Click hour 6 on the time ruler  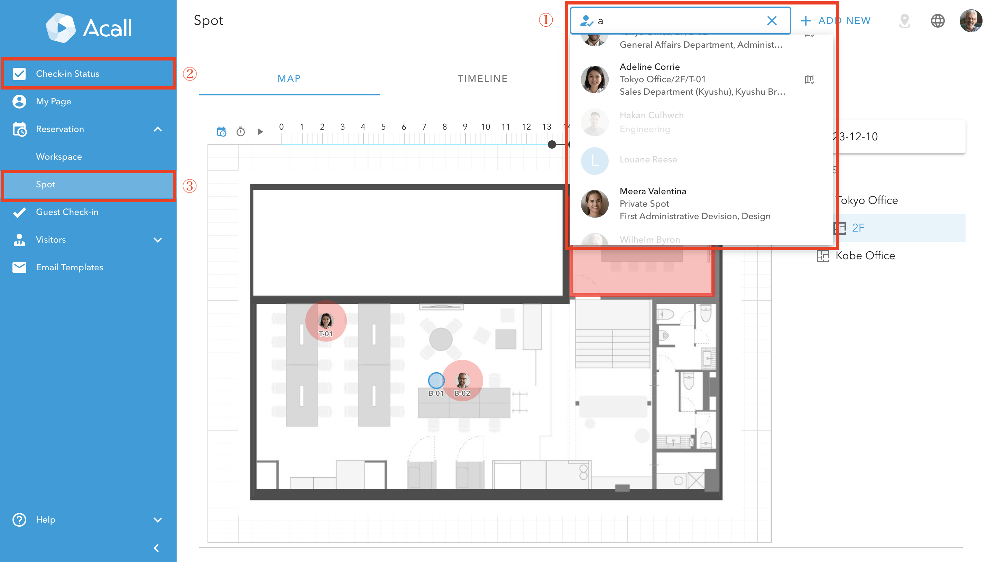coord(404,127)
